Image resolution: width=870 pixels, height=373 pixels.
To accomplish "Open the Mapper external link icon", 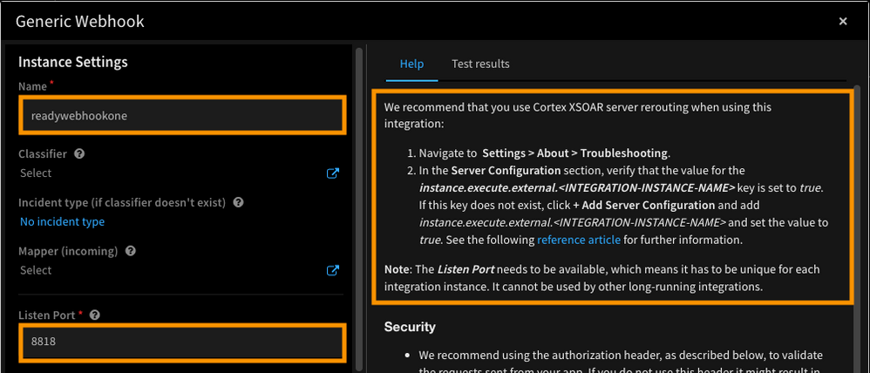I will [x=332, y=271].
